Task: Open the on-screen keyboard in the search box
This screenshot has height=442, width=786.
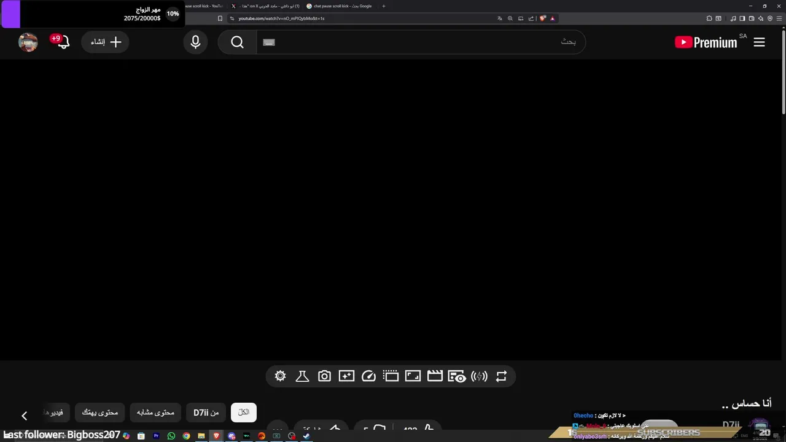Action: click(x=269, y=42)
